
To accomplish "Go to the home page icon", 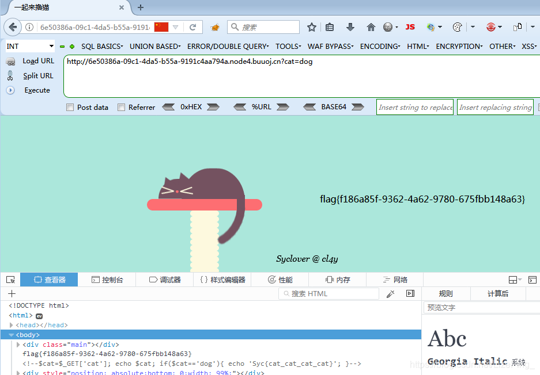I will [371, 27].
